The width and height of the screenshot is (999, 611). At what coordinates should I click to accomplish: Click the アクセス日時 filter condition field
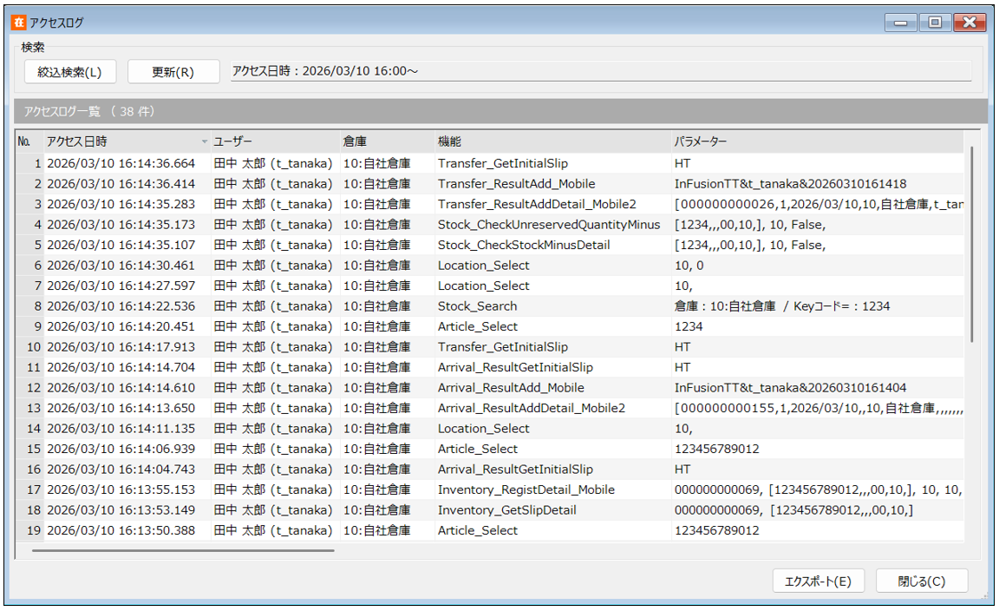pos(601,71)
